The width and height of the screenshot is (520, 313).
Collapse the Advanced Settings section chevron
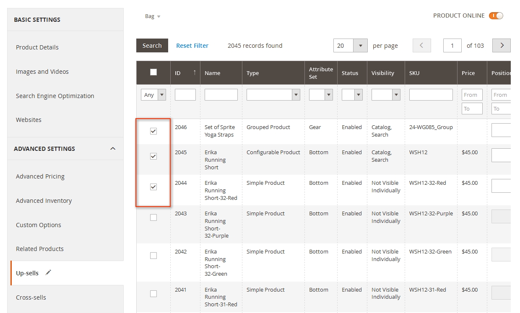click(x=112, y=148)
